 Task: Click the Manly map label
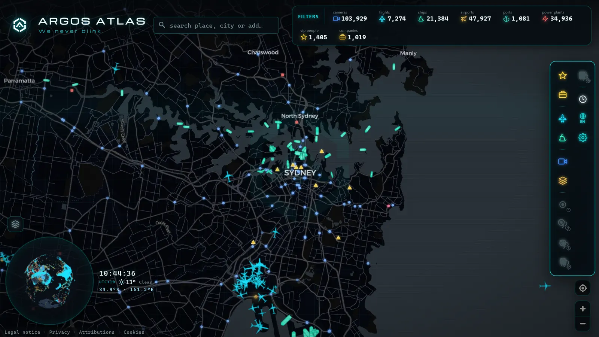[x=408, y=53]
